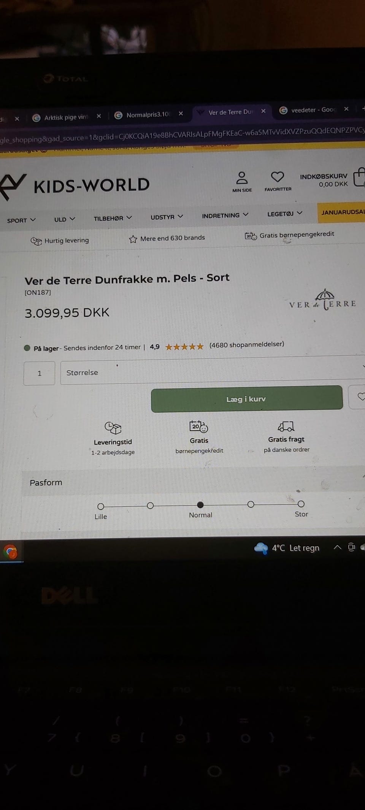Open the JANUARUDSALG menu item
This screenshot has height=810, width=365.
(342, 212)
